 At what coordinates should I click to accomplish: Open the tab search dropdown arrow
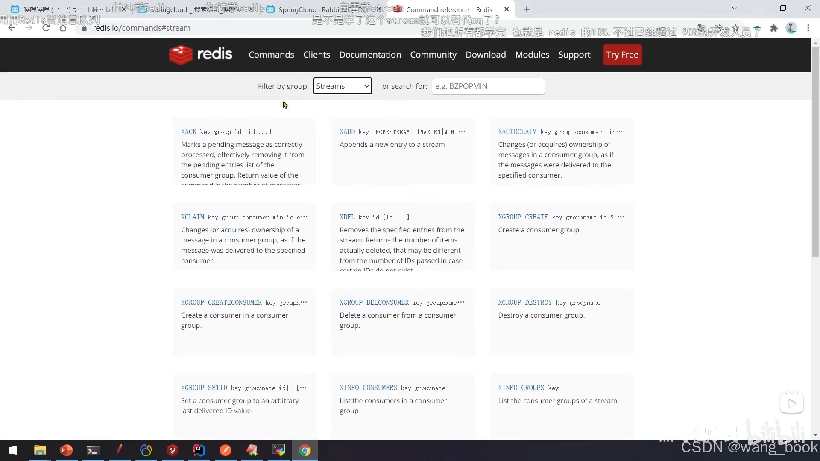pyautogui.click(x=734, y=8)
